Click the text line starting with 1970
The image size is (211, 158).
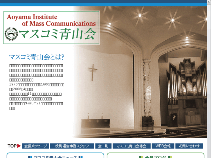pyautogui.click(x=37, y=84)
